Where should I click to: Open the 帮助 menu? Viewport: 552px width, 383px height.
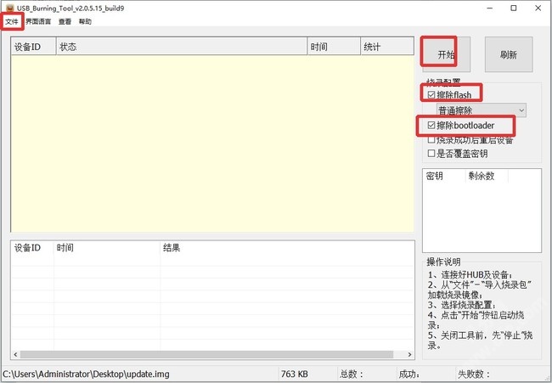click(85, 21)
